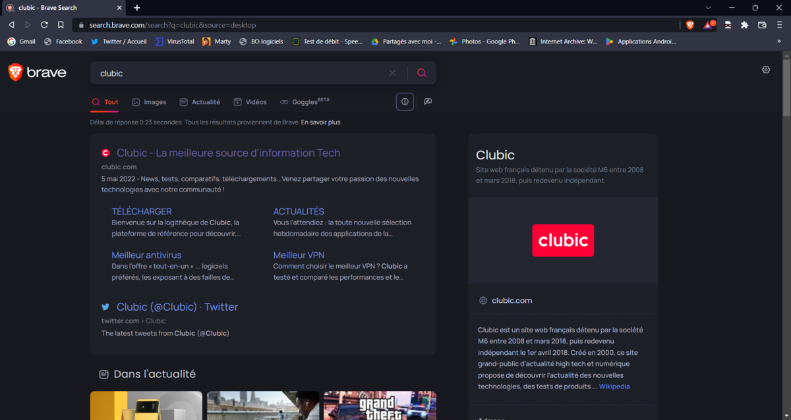Switch to the Vidéos tab
The image size is (791, 420).
click(250, 102)
